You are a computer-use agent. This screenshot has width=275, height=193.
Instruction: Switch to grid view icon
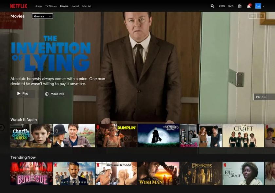261,16
